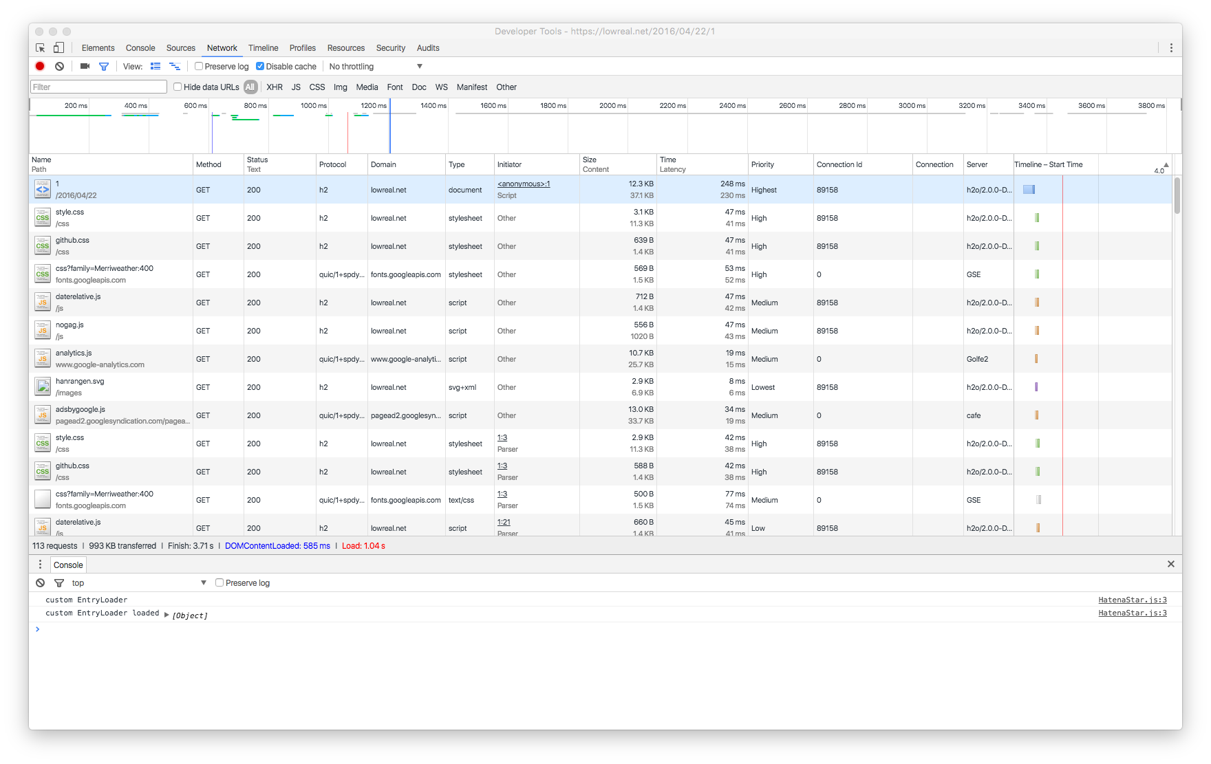Expand the logged [Object] in console

167,615
